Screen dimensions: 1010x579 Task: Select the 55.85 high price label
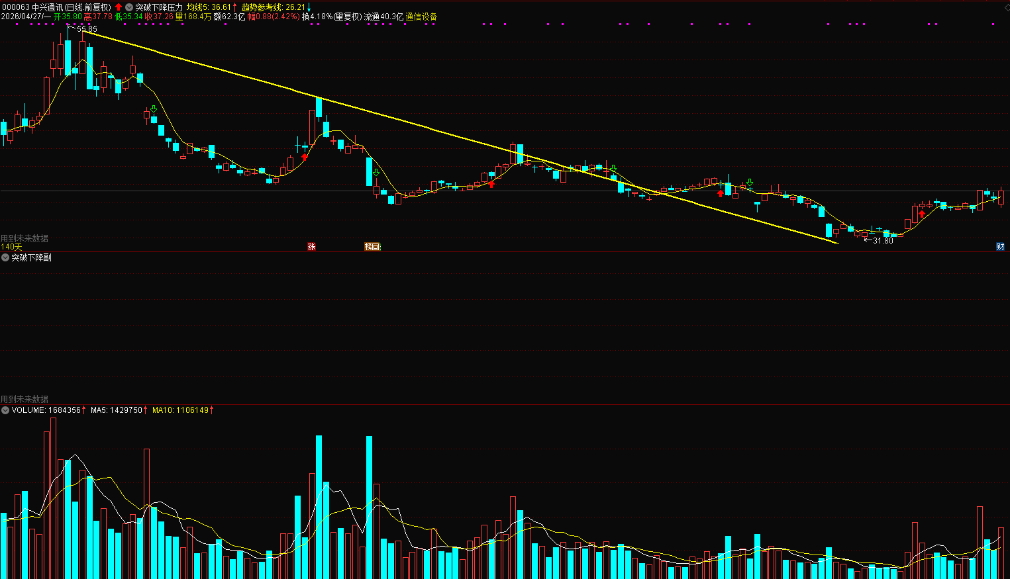click(87, 29)
